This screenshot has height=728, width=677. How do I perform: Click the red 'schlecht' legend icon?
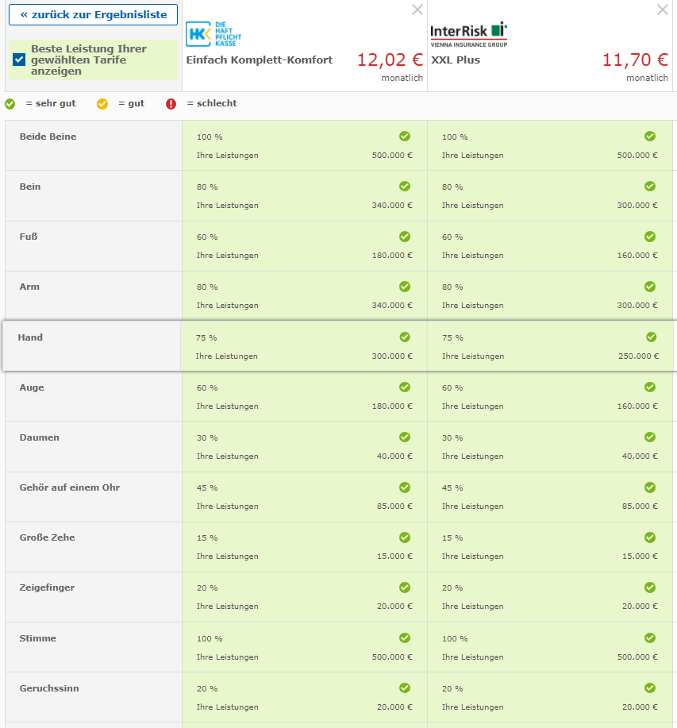click(171, 104)
